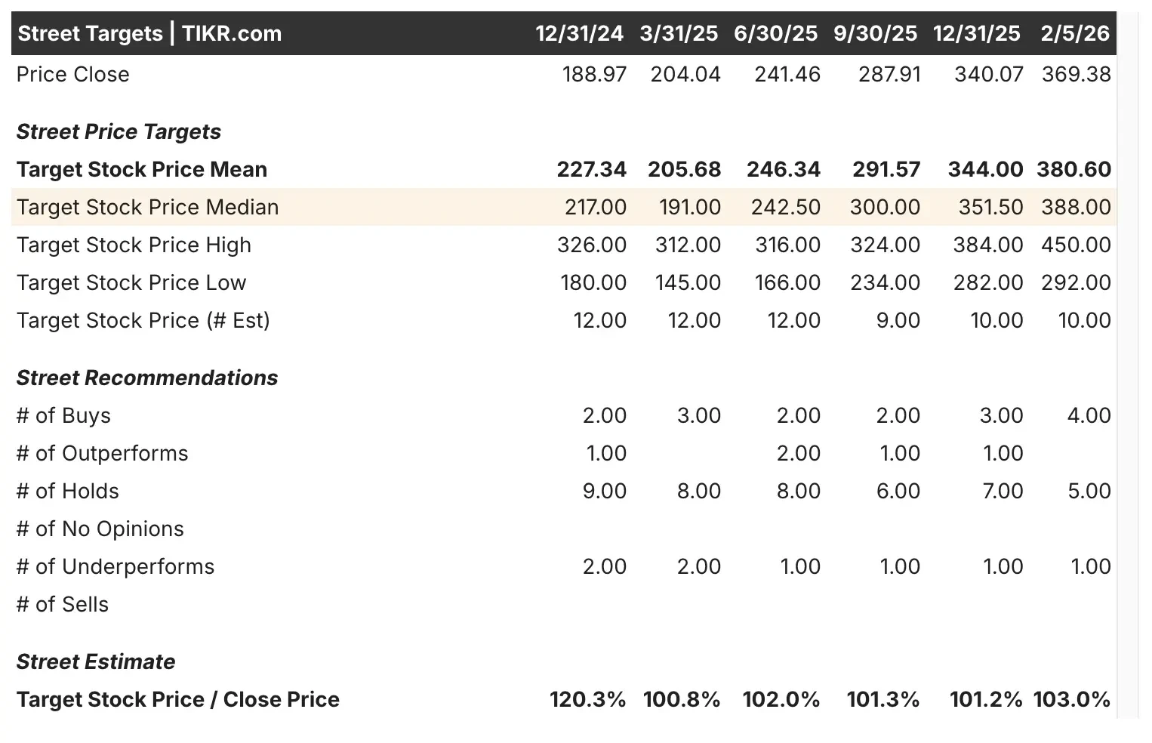The image size is (1152, 743).
Task: Select the 2/5/26 column header
Action: point(1075,33)
